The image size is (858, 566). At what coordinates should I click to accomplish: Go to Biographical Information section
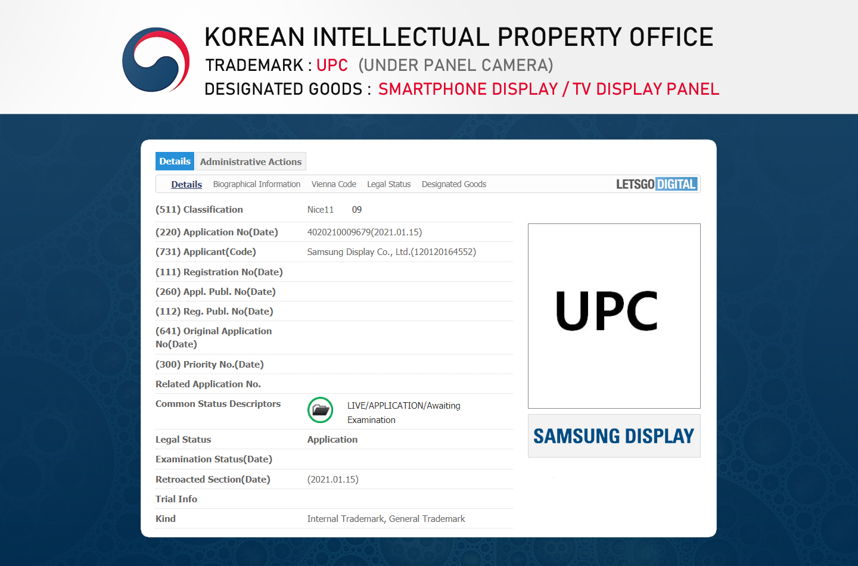click(256, 185)
